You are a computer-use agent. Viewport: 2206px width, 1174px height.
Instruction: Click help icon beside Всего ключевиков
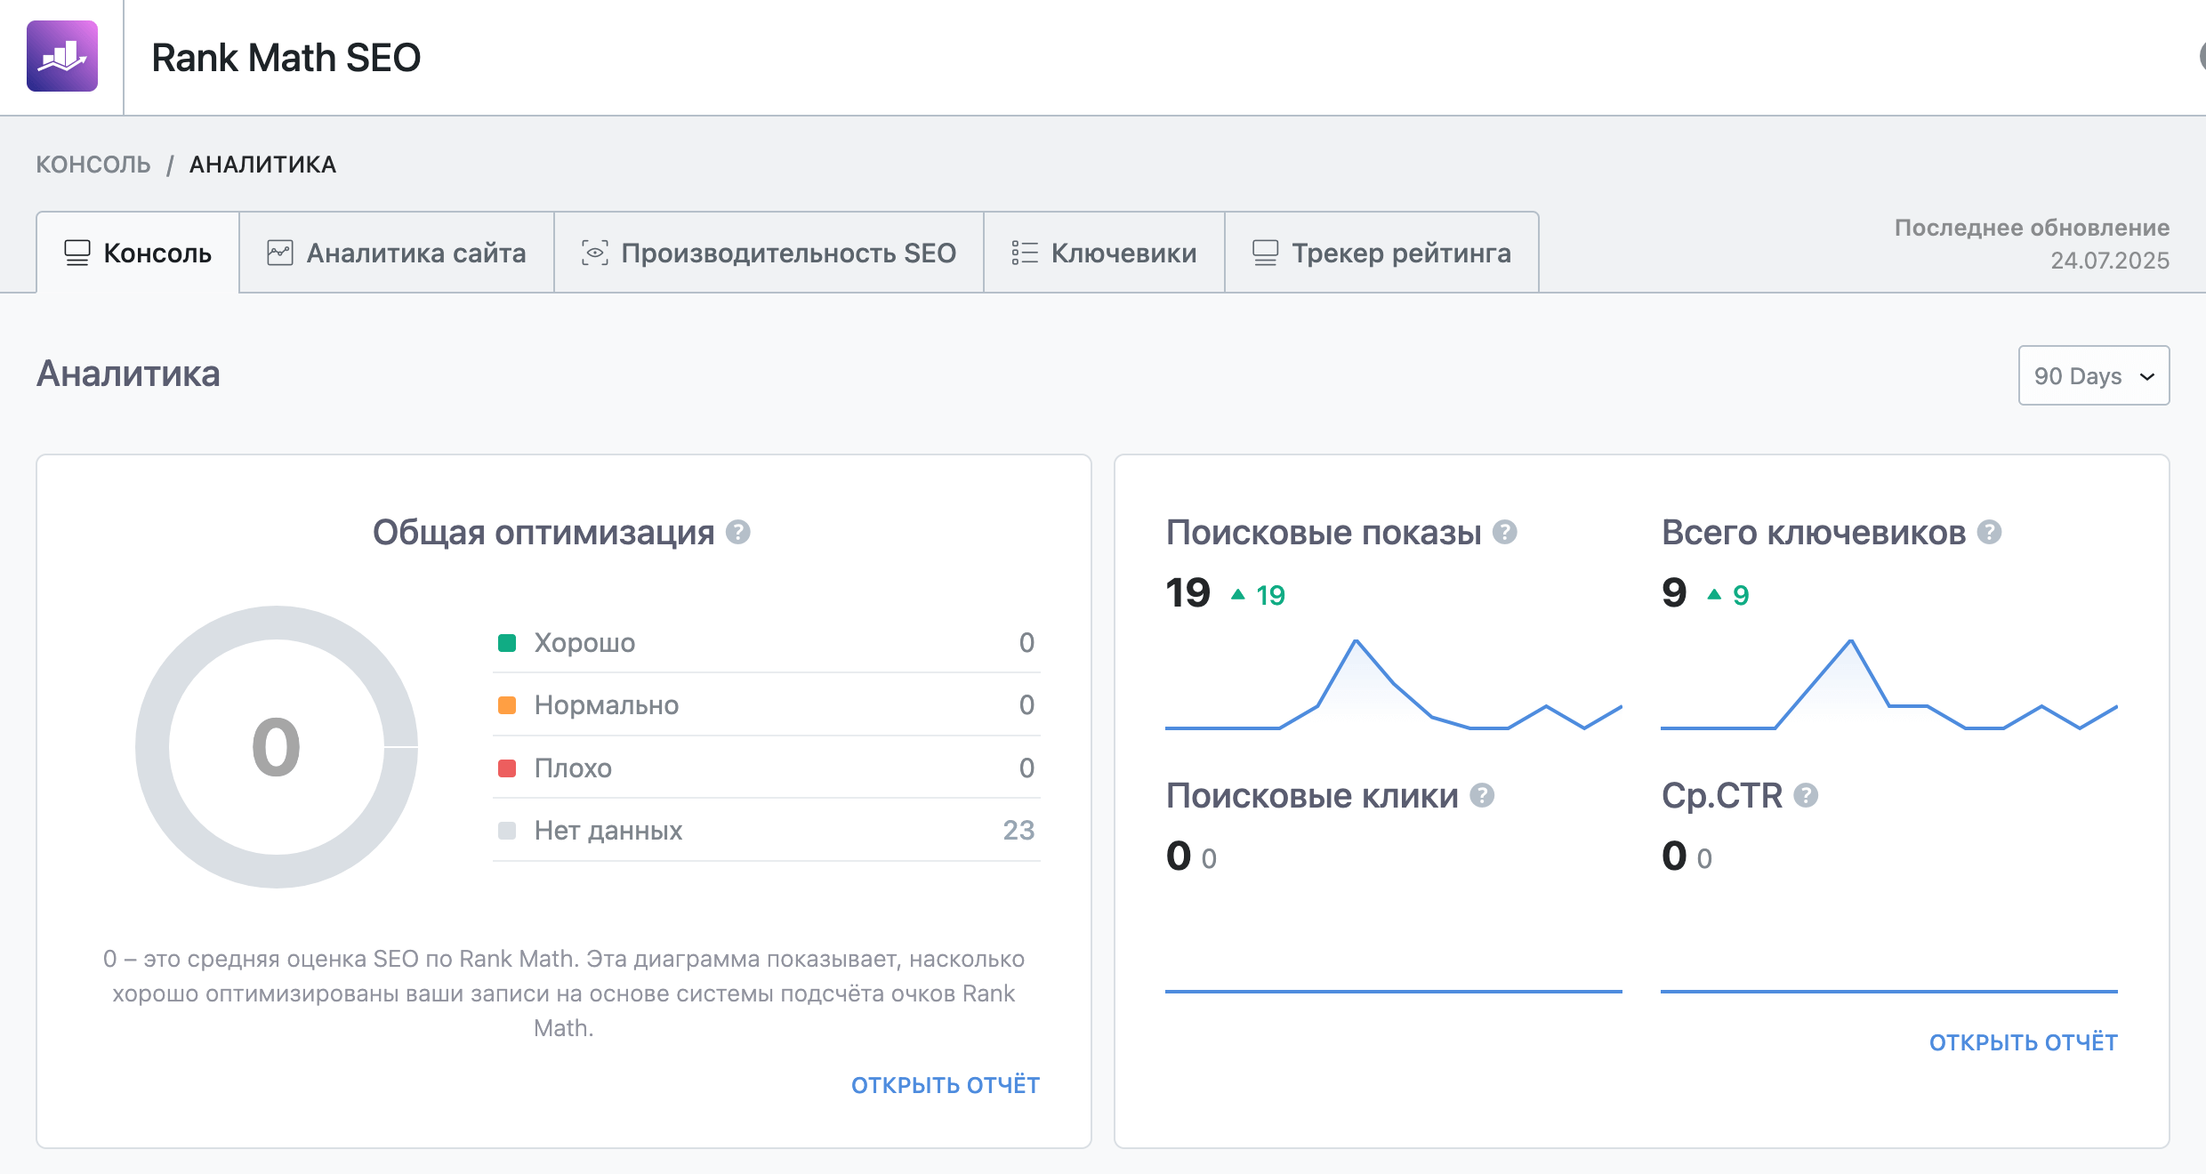tap(1989, 532)
